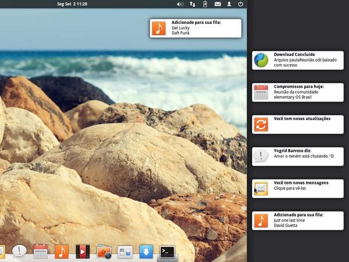This screenshot has height=262, width=349.
Task: Open the 'Get Lucky' Daft Punk notification
Action: coord(195,29)
